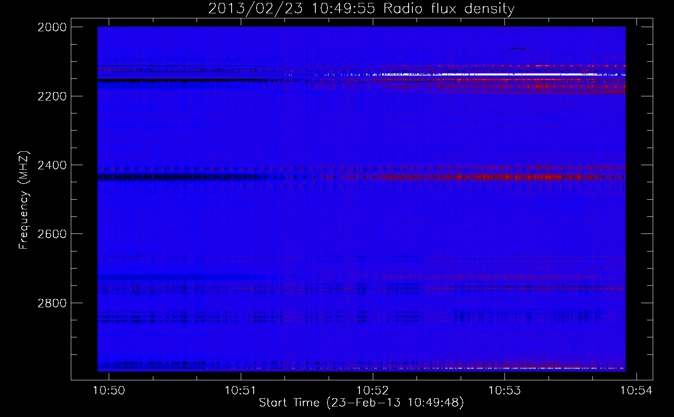Click the 10:51 time axis label

point(240,391)
